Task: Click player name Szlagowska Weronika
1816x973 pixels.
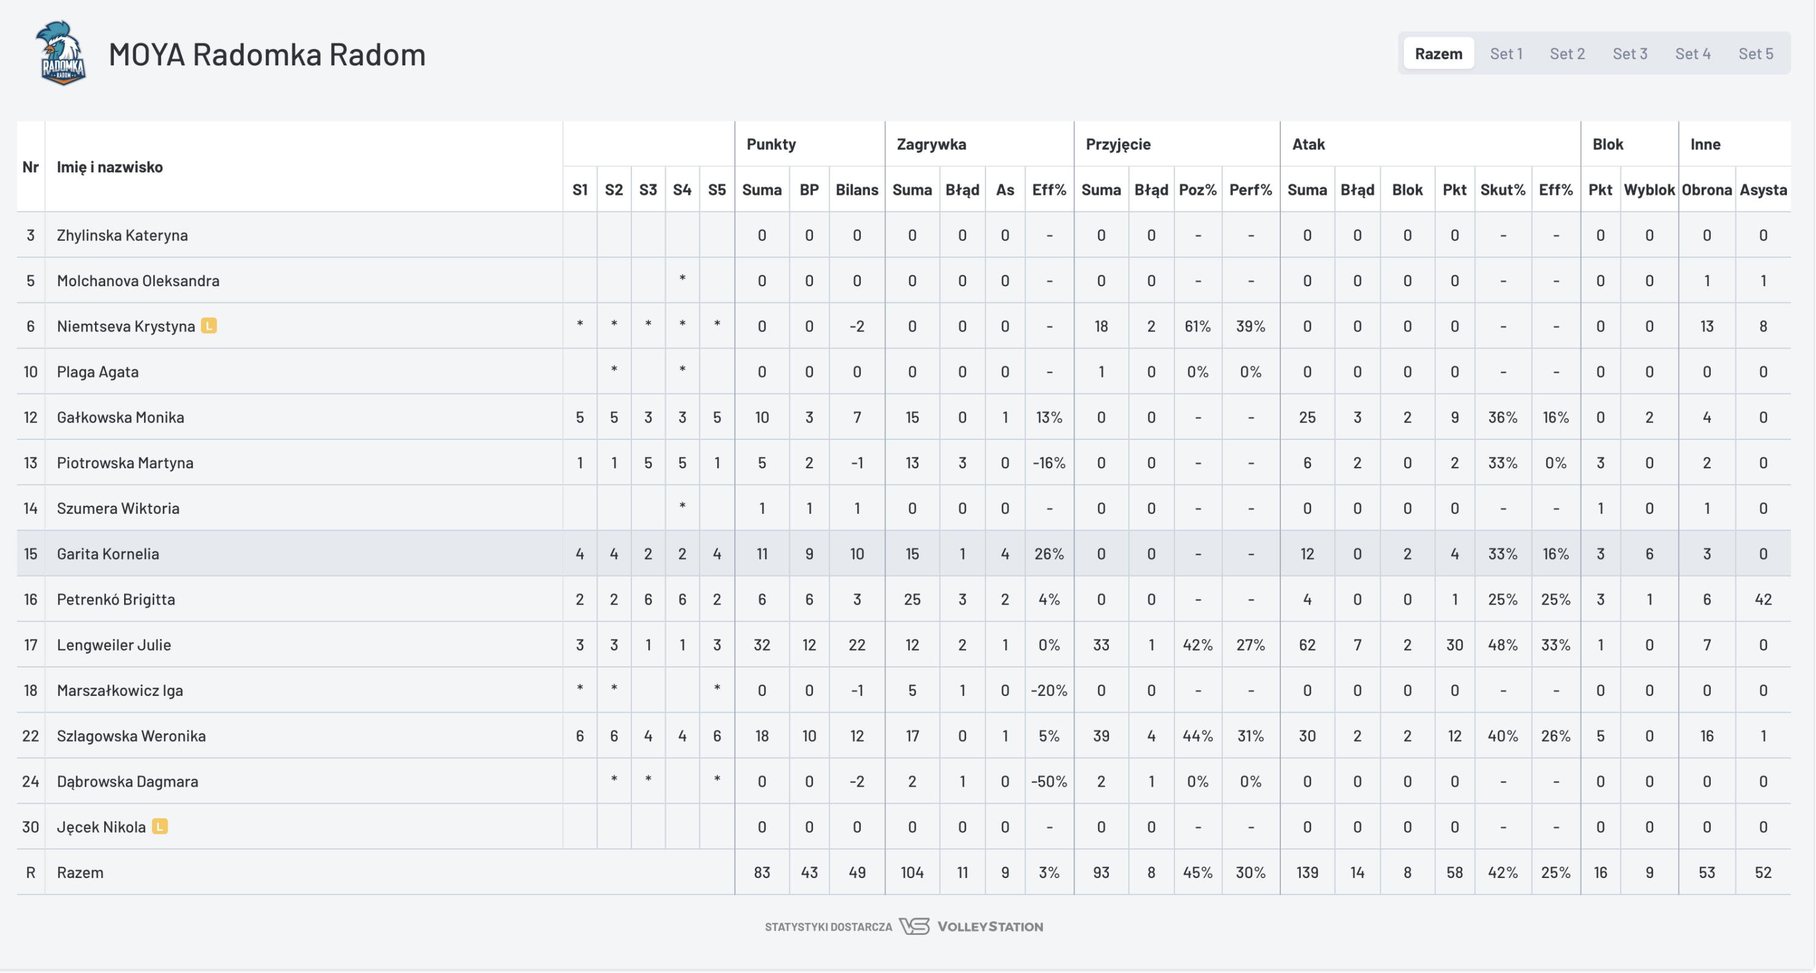Action: point(131,736)
